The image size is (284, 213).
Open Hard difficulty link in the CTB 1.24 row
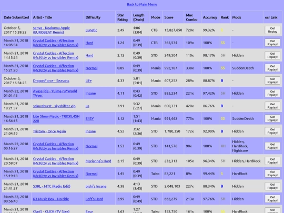click(x=89, y=43)
